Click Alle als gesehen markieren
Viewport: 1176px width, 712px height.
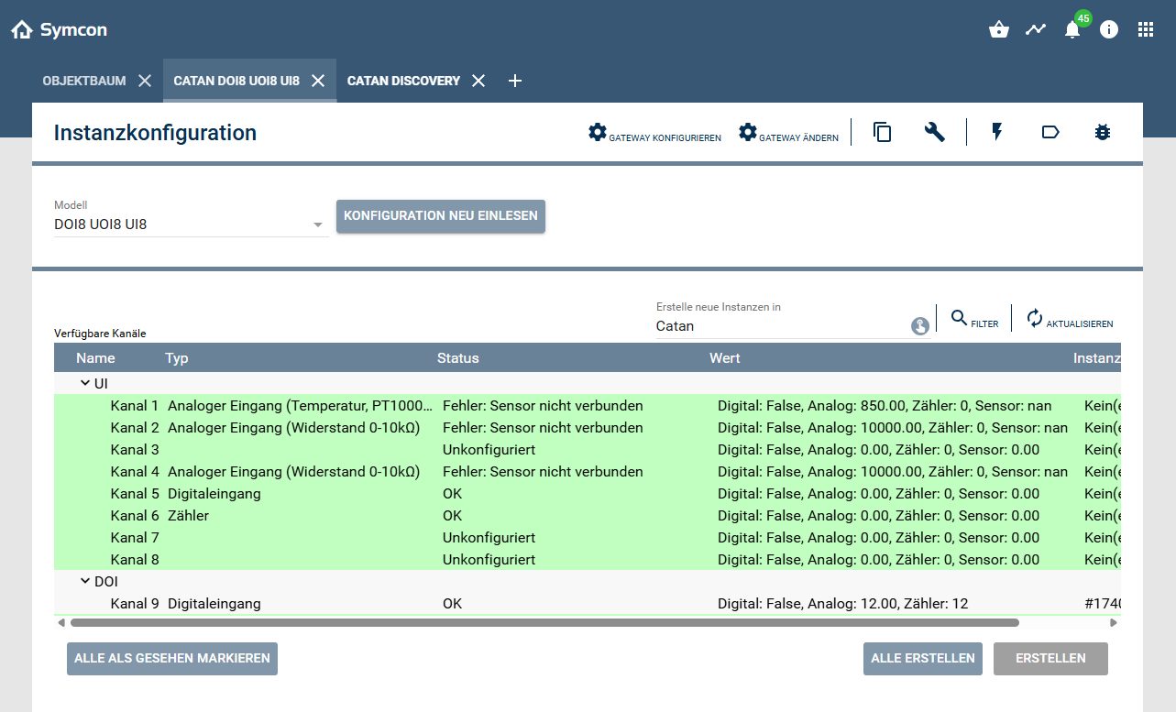click(x=172, y=659)
